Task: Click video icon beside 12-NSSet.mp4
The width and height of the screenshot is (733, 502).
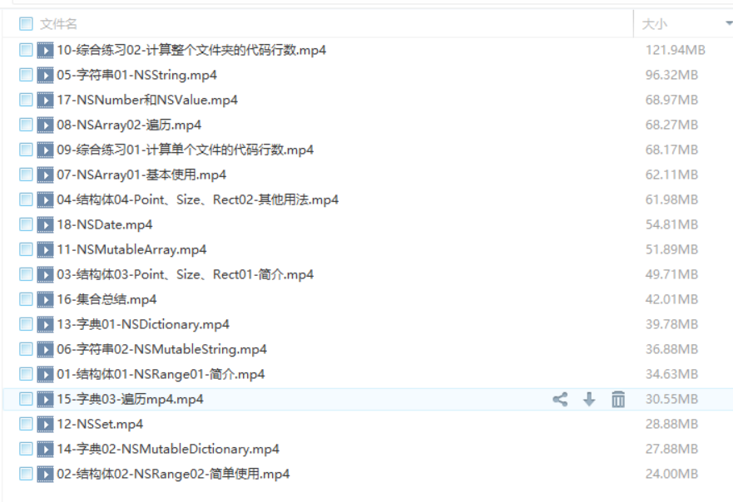Action: pyautogui.click(x=46, y=425)
